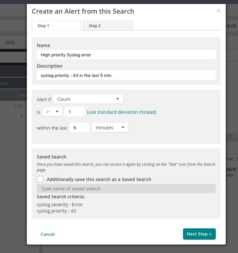The image size is (238, 253).
Task: Close the Create an Alert dialog
Action: coord(218,11)
